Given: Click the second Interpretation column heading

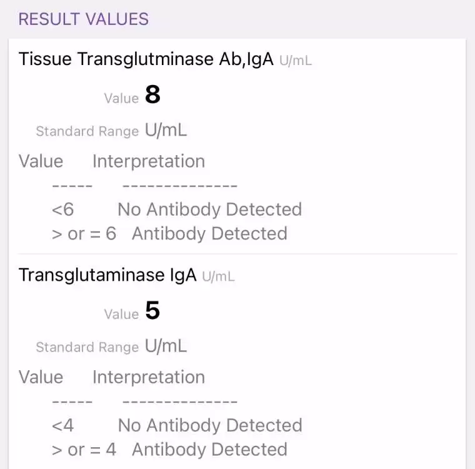Looking at the screenshot, I should tap(149, 377).
